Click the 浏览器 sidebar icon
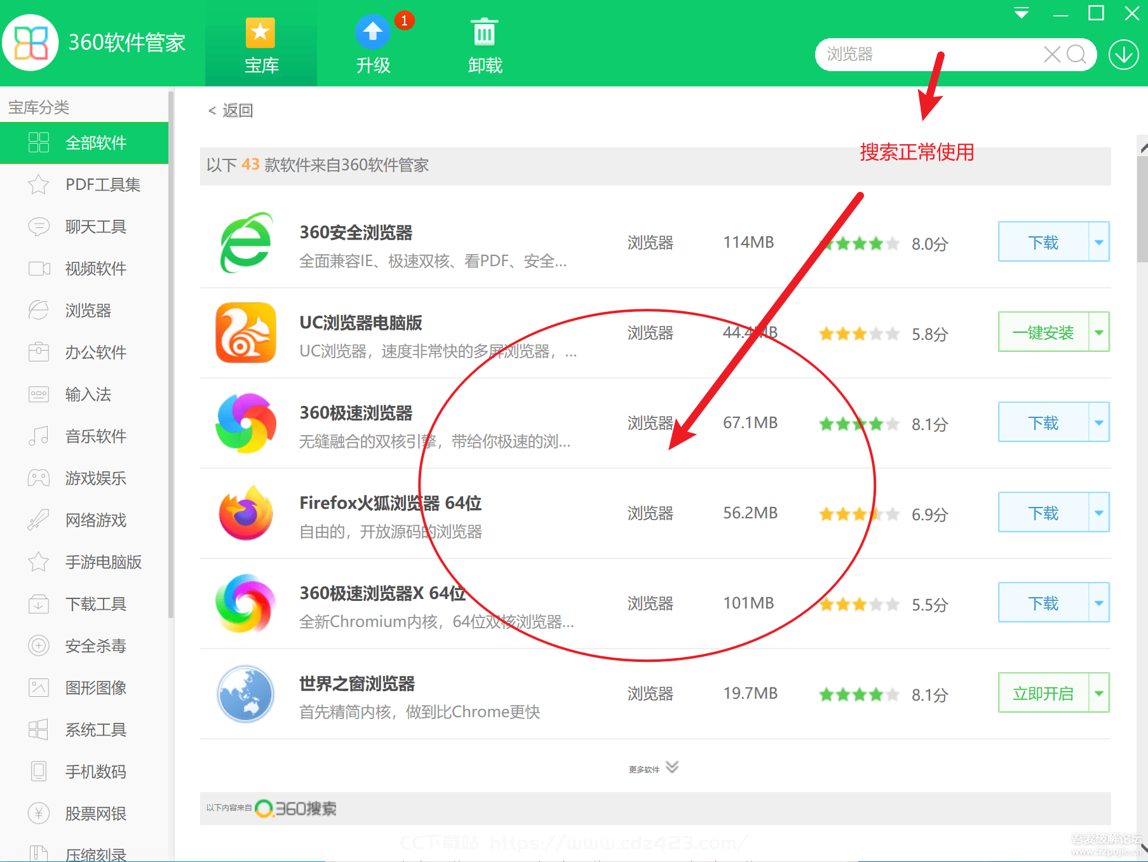This screenshot has width=1148, height=862. 39,311
